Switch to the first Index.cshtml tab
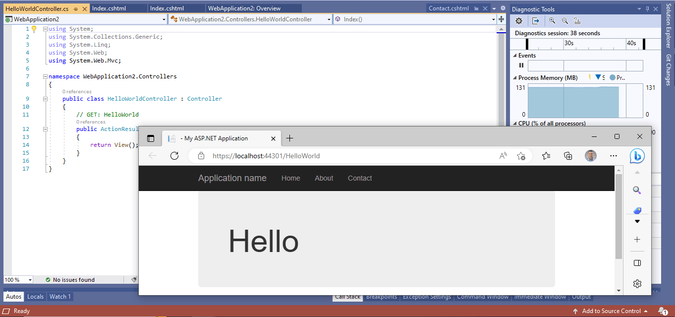This screenshot has height=317, width=675. point(119,8)
